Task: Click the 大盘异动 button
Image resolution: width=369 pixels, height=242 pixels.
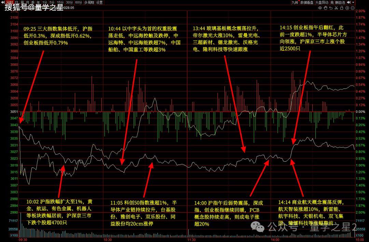Action: [322, 2]
